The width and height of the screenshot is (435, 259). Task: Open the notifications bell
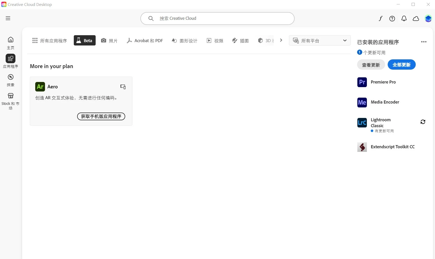point(404,18)
